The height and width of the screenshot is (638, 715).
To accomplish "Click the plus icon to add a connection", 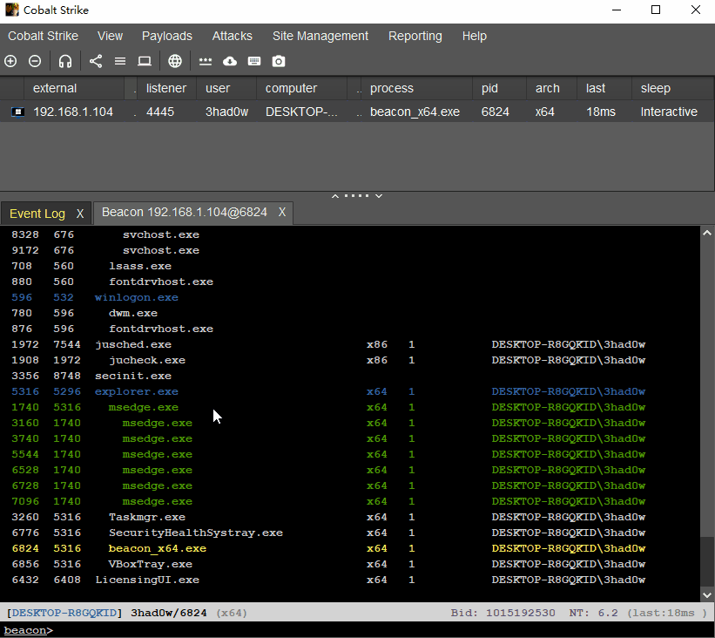I will [x=10, y=61].
